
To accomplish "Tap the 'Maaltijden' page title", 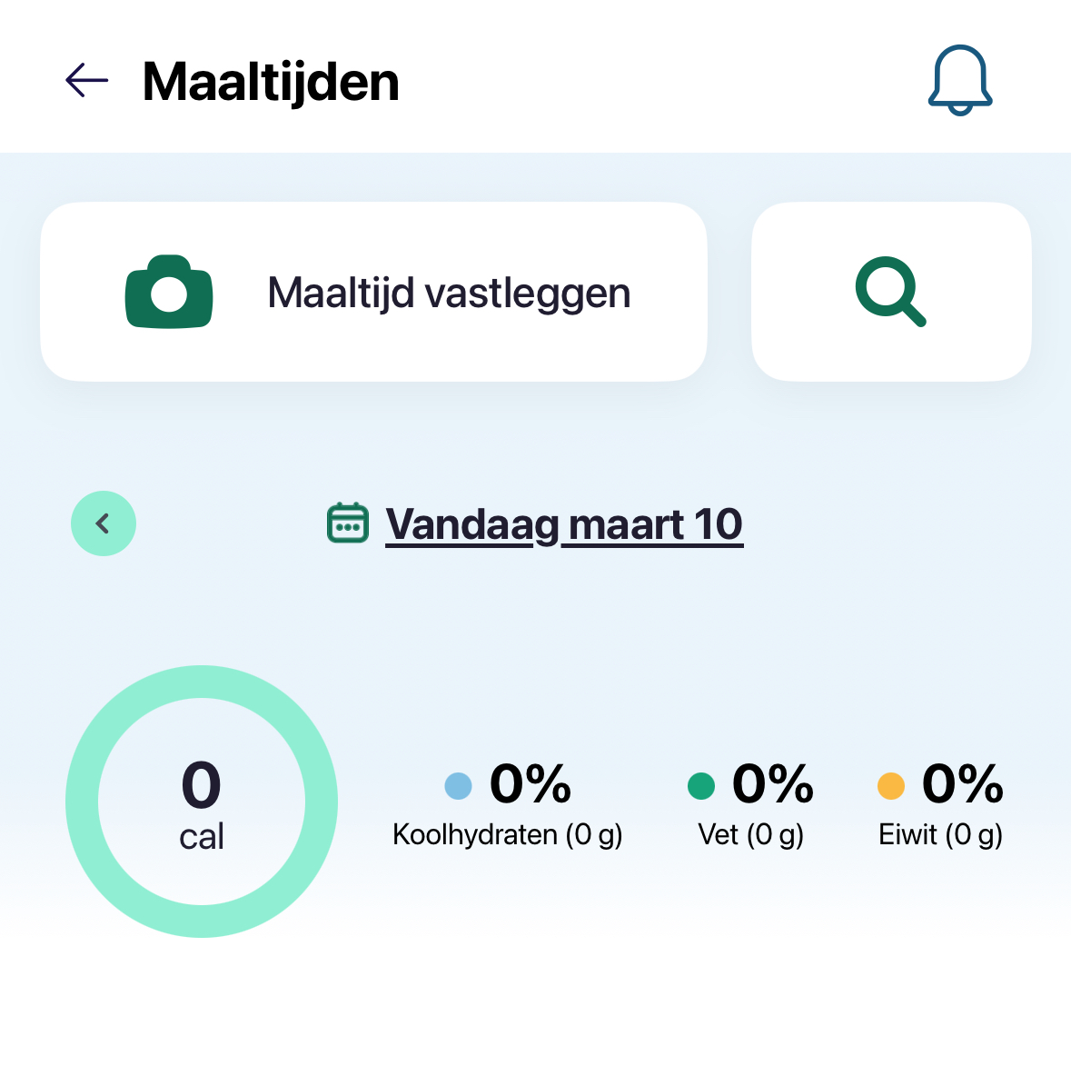I will (271, 82).
